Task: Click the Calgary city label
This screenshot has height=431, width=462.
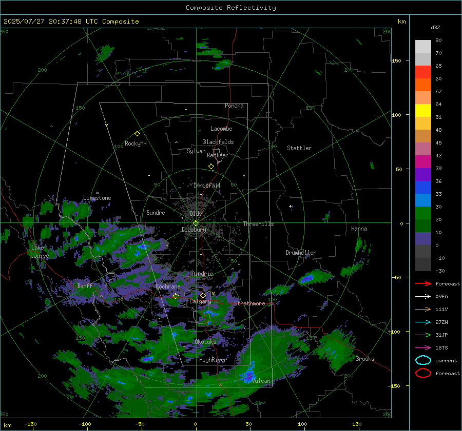Action: click(200, 301)
